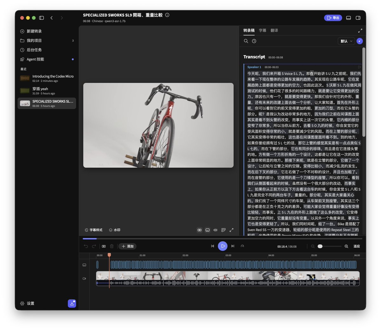Go back with the left chevron arrow
This screenshot has width=381, height=330.
coord(51,18)
